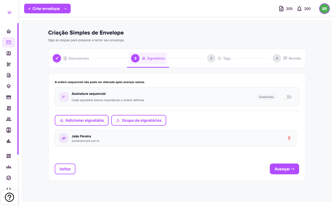Click the Criar envelope button
The width and height of the screenshot is (335, 209).
(47, 8)
